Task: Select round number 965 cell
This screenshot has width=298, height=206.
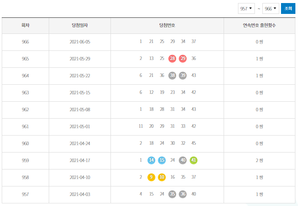Action: (26, 59)
